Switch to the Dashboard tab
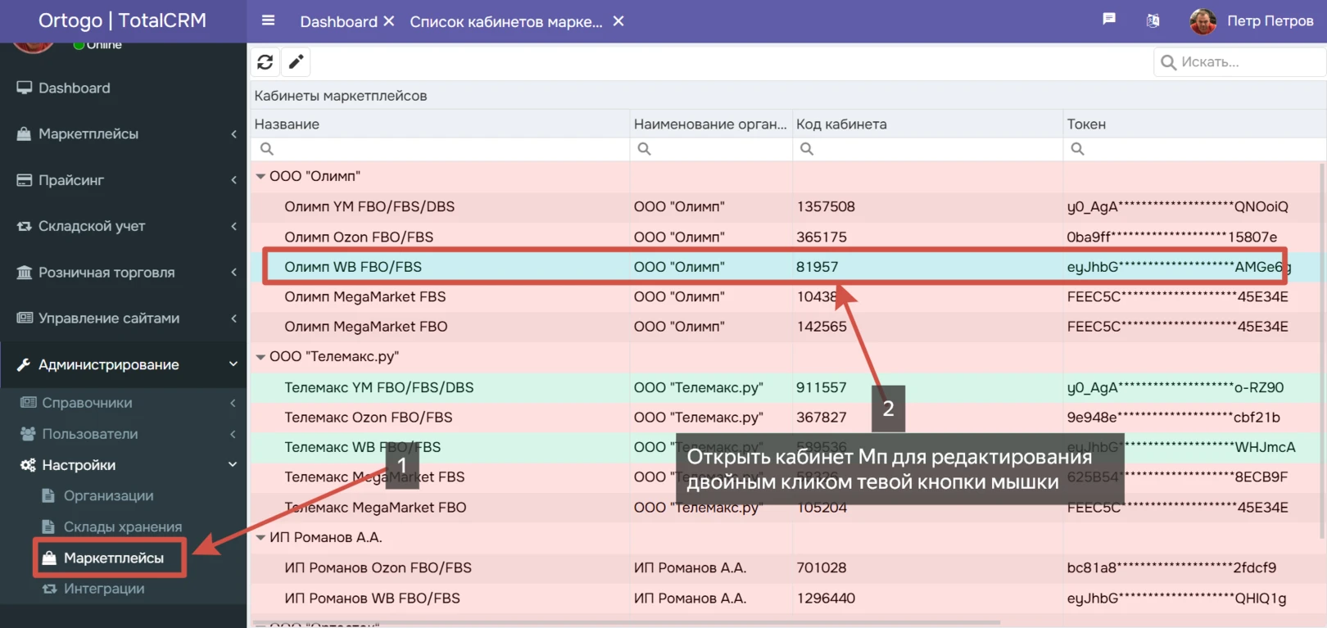The image size is (1327, 628). [338, 21]
